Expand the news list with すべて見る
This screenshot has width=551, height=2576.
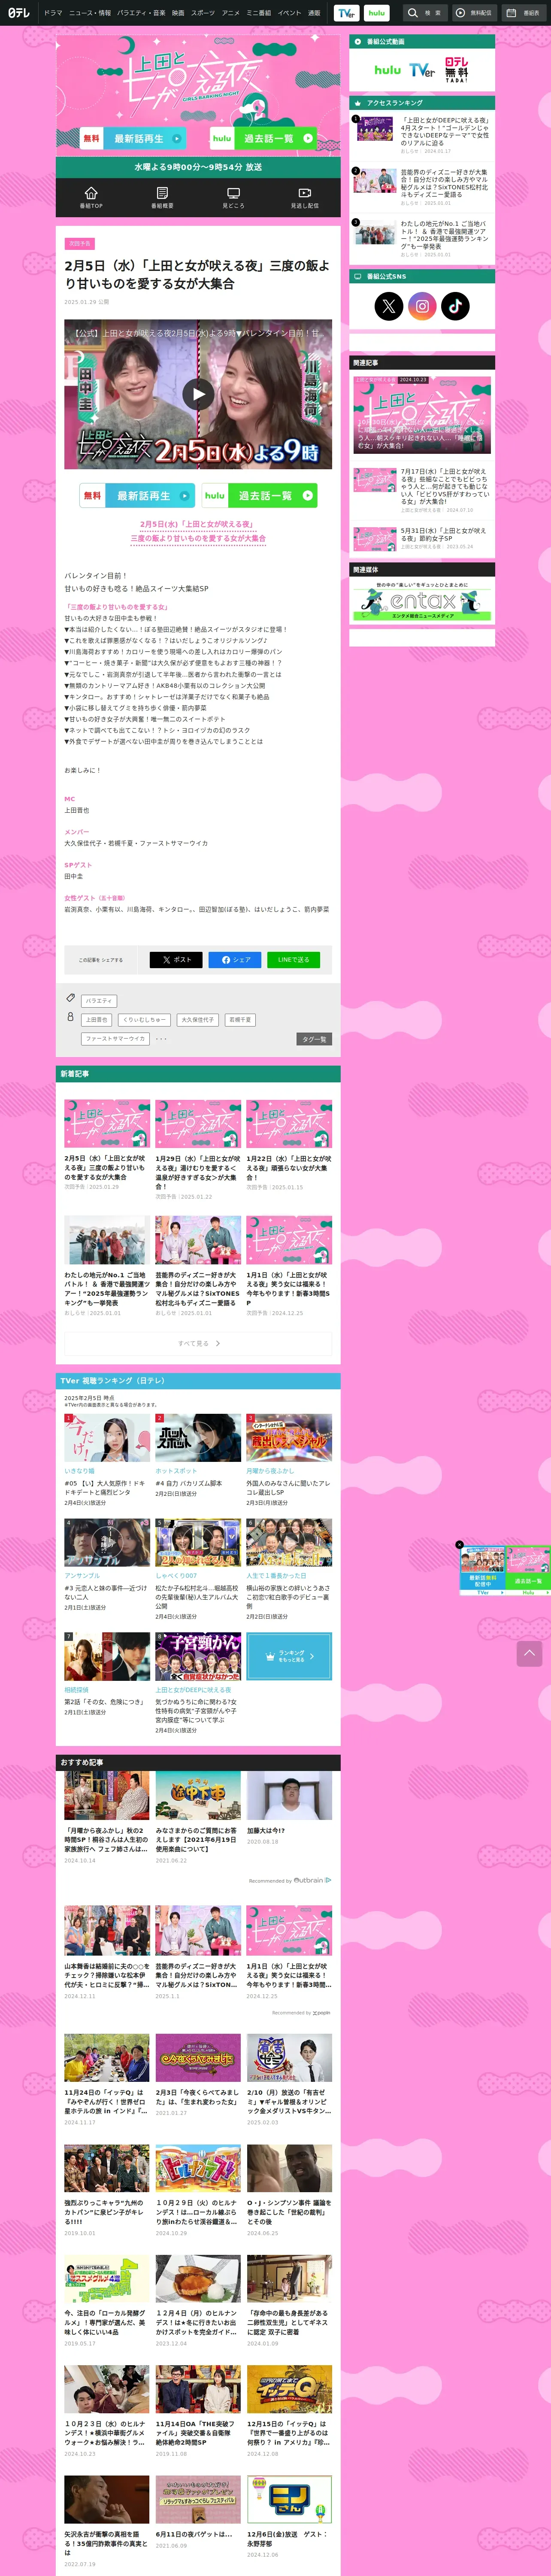(x=198, y=1343)
